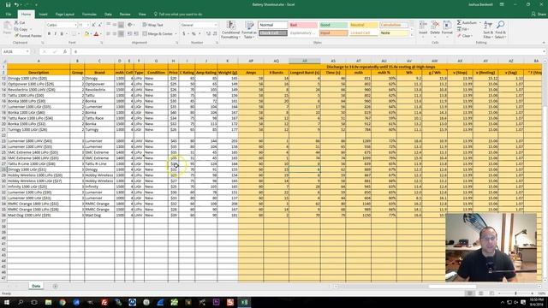The image size is (548, 308).
Task: Toggle Wrap Text
Action: point(152,25)
